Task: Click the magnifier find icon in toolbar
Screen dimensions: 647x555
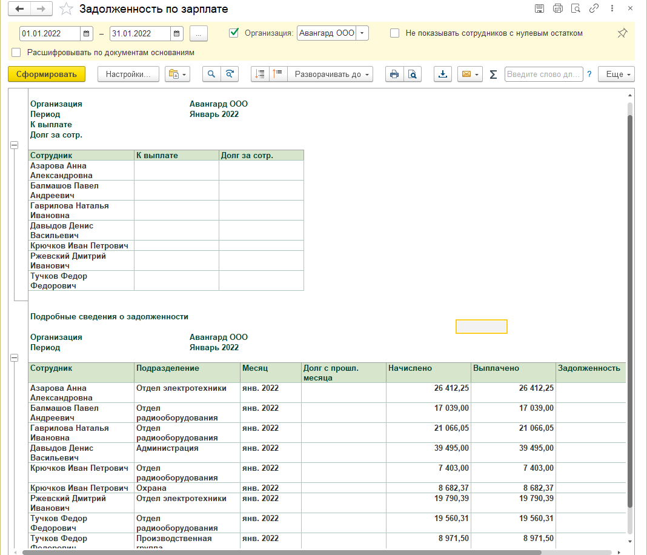Action: 211,74
